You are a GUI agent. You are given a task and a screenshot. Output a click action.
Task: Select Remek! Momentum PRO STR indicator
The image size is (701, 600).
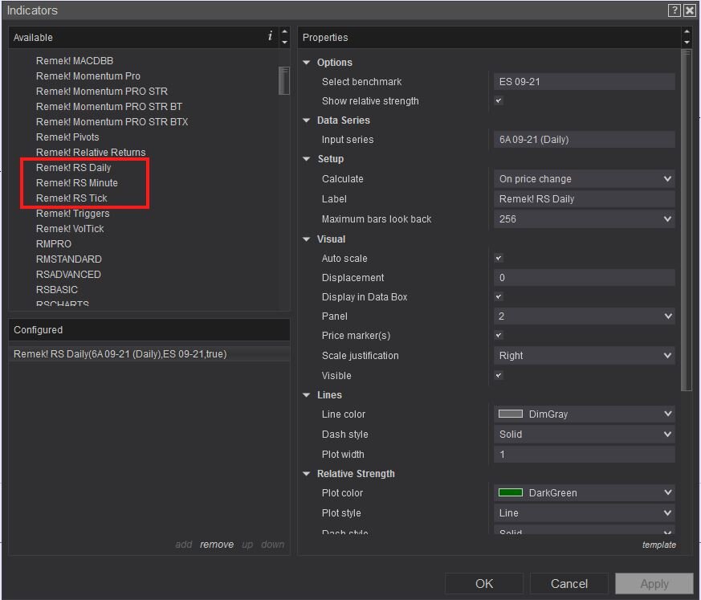[102, 92]
